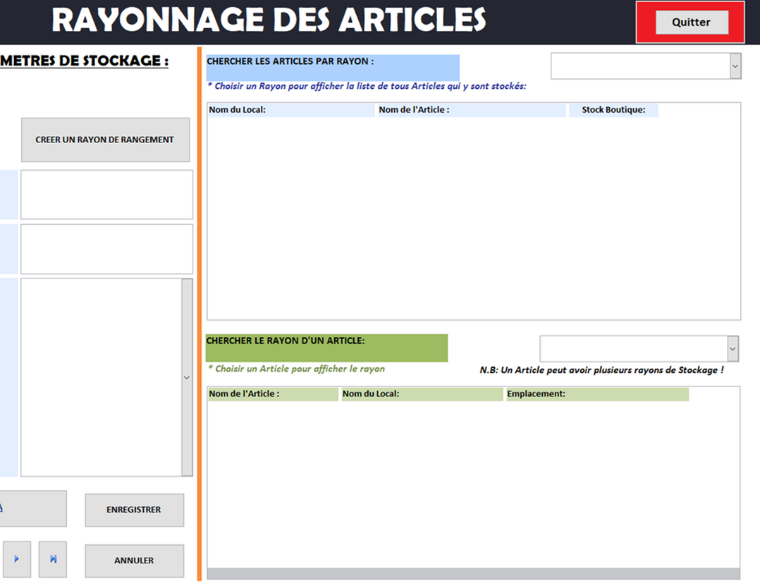
Task: Save with the ENREGISTRER button
Action: coord(134,510)
